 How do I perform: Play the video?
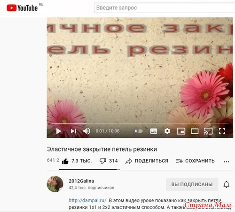pyautogui.click(x=59, y=131)
